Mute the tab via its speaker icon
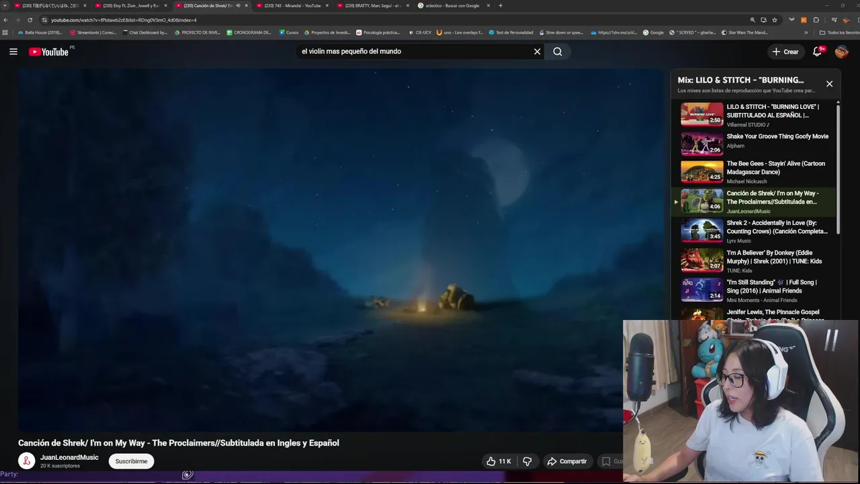Viewport: 860px width, 484px height. pyautogui.click(x=238, y=5)
